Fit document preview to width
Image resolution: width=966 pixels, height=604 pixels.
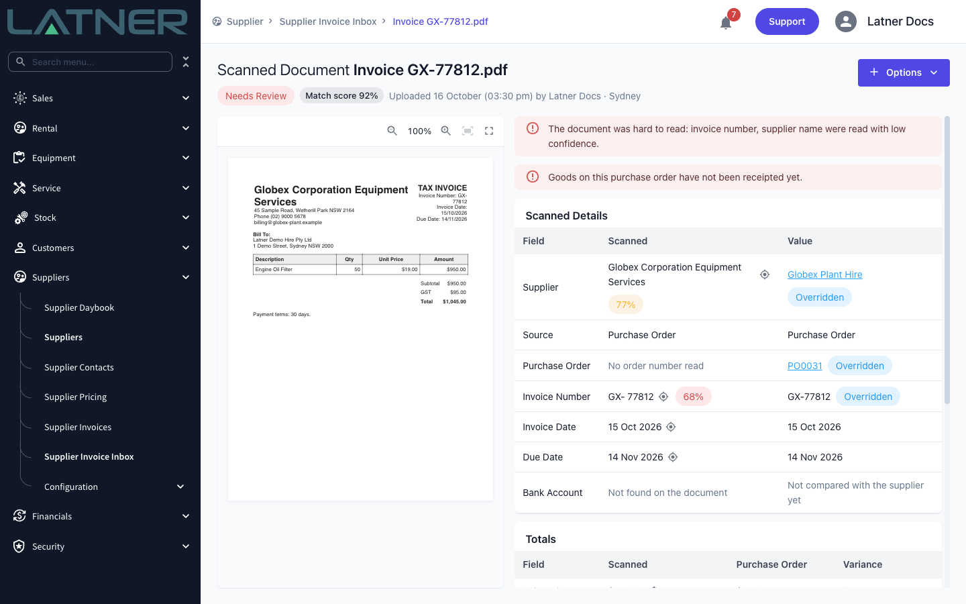point(468,131)
